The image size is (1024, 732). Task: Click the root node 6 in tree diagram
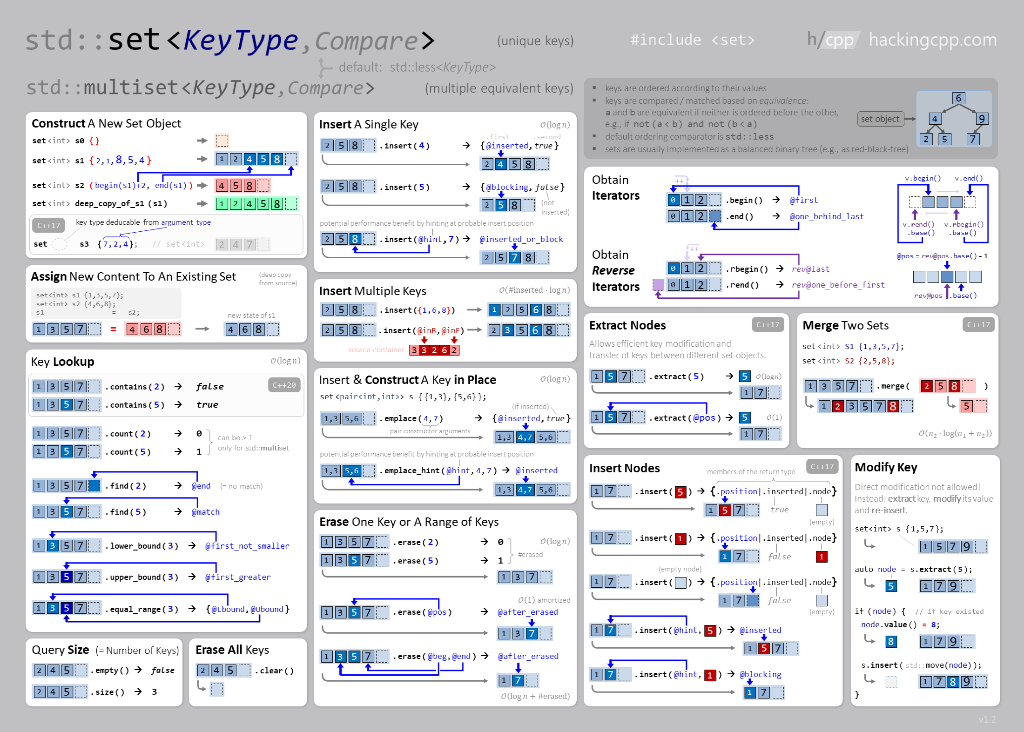click(x=958, y=98)
